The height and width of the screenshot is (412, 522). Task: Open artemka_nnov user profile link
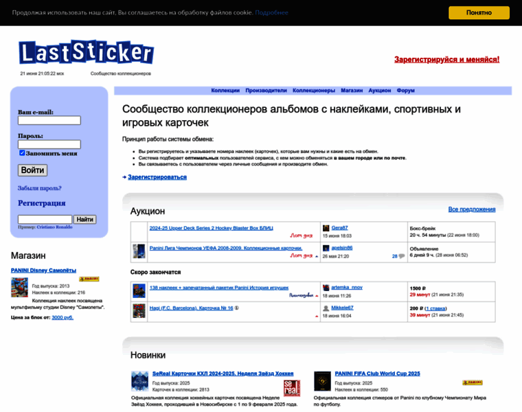click(x=347, y=287)
